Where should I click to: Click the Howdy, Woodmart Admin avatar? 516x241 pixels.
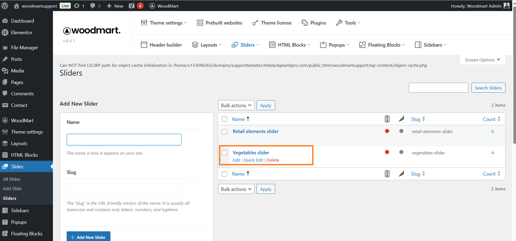(506, 6)
